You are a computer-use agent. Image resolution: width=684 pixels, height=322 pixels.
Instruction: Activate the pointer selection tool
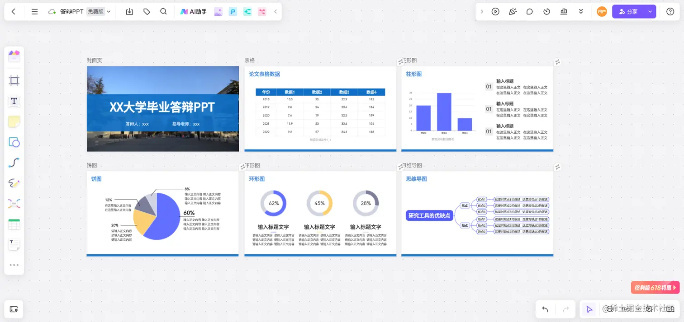coord(589,309)
